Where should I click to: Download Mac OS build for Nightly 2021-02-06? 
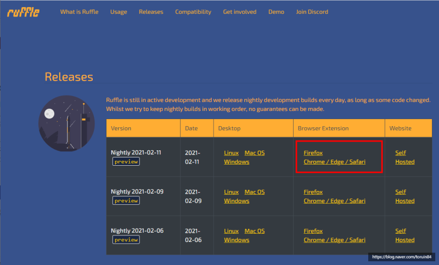255,231
